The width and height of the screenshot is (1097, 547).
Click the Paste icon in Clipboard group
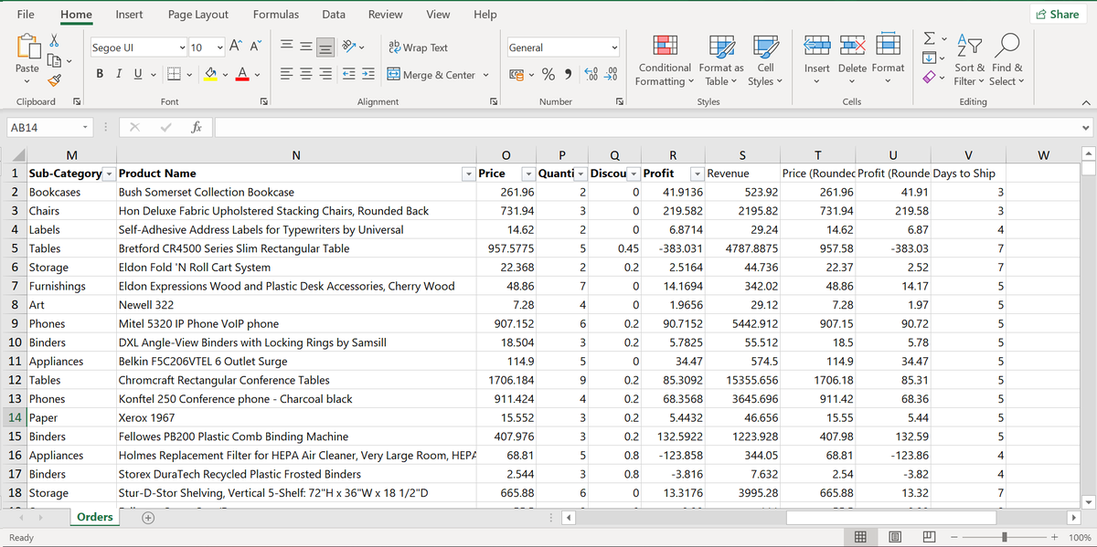click(27, 47)
